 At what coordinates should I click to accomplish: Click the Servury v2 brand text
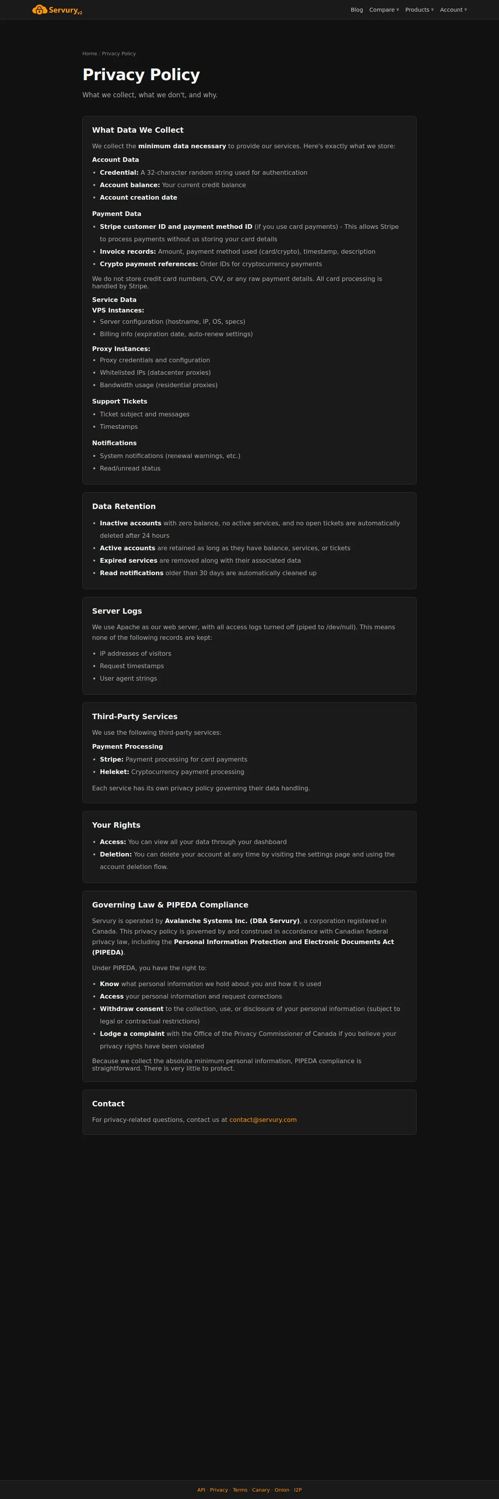tap(66, 10)
